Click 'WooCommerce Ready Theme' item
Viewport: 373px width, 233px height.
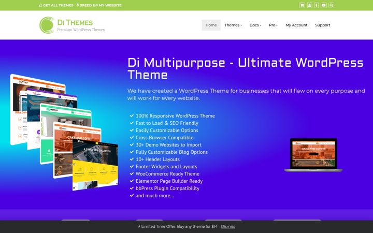point(165,174)
